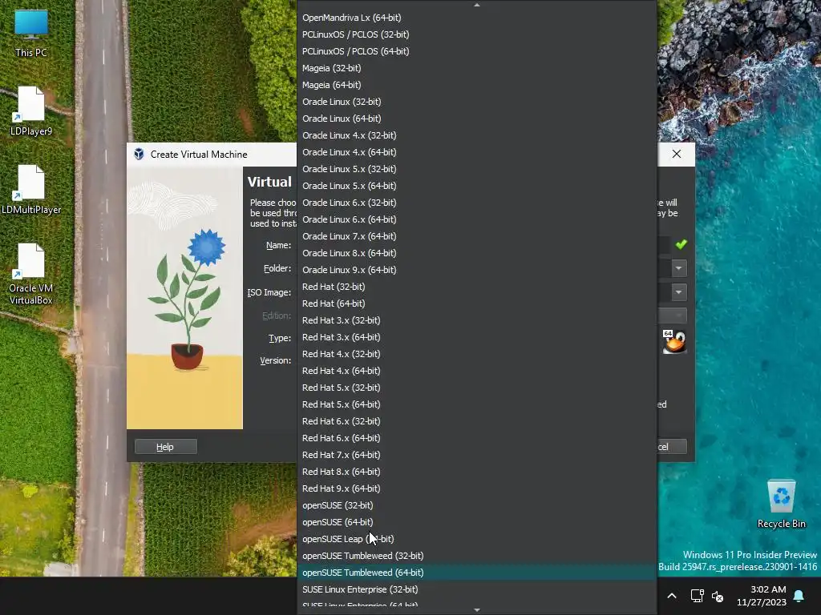Pick Red Hat 4.x (64-bit)
The width and height of the screenshot is (821, 615).
476,371
